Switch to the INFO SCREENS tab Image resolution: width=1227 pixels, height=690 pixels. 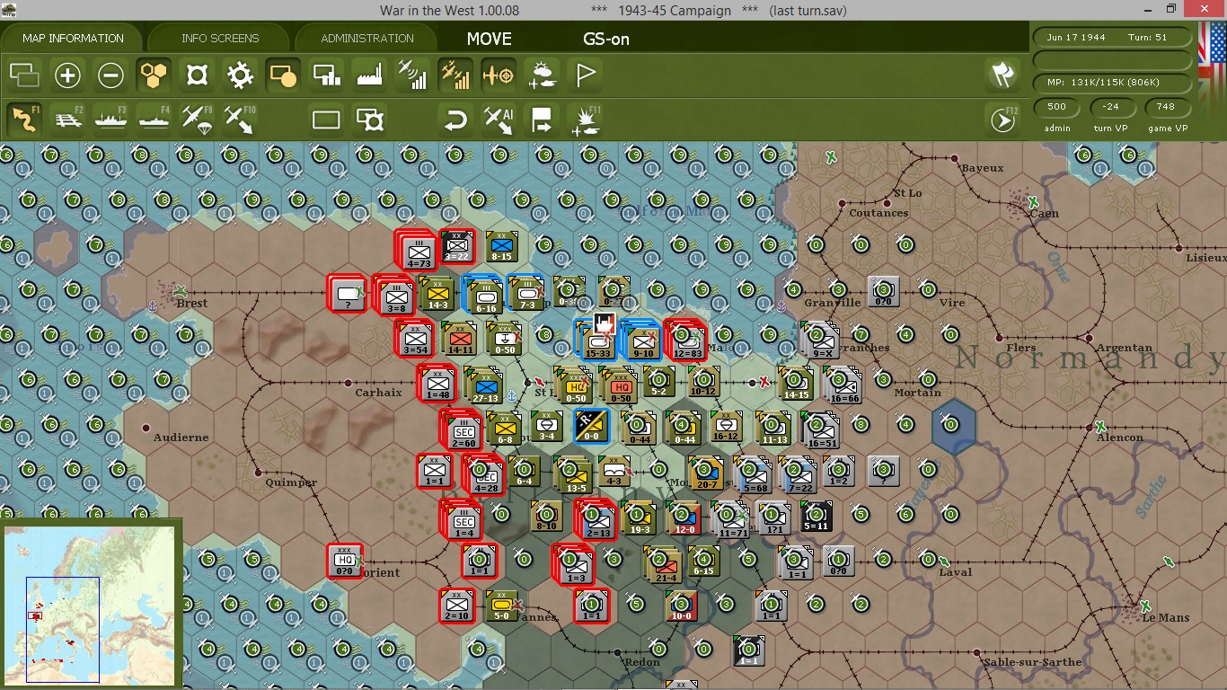220,39
